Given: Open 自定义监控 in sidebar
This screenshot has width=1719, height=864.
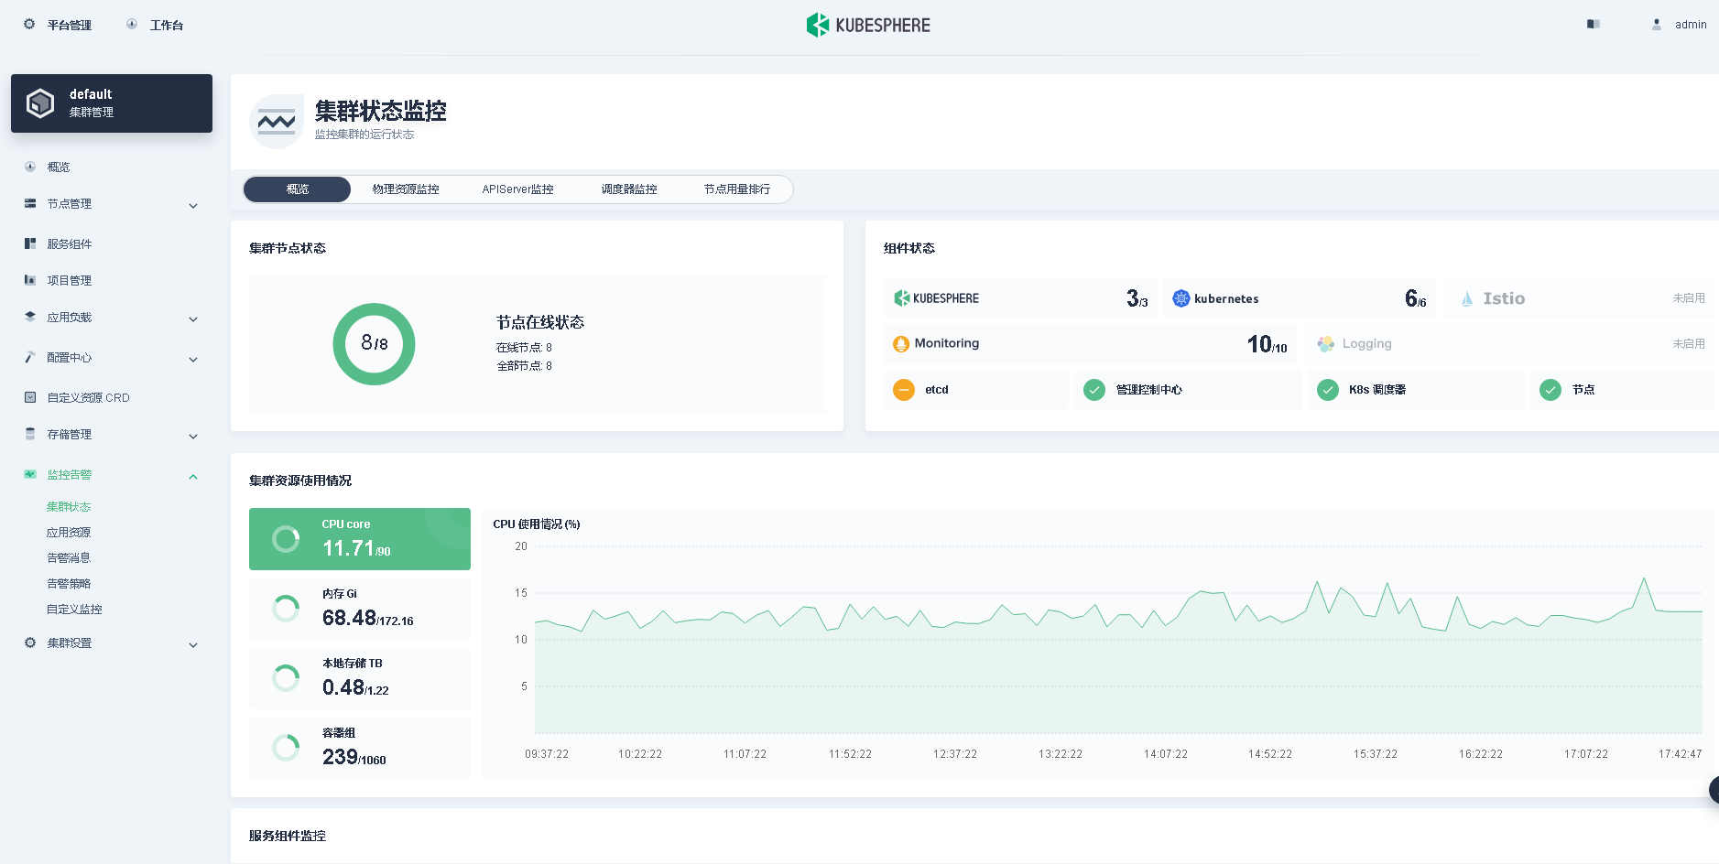Looking at the screenshot, I should coord(74,609).
